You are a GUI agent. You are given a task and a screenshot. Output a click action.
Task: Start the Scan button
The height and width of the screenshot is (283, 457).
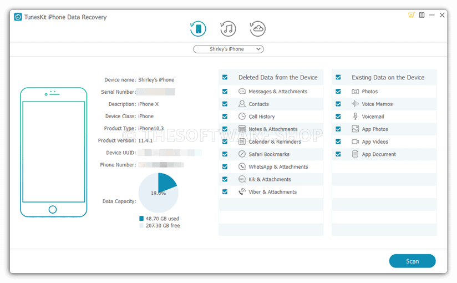pyautogui.click(x=413, y=261)
